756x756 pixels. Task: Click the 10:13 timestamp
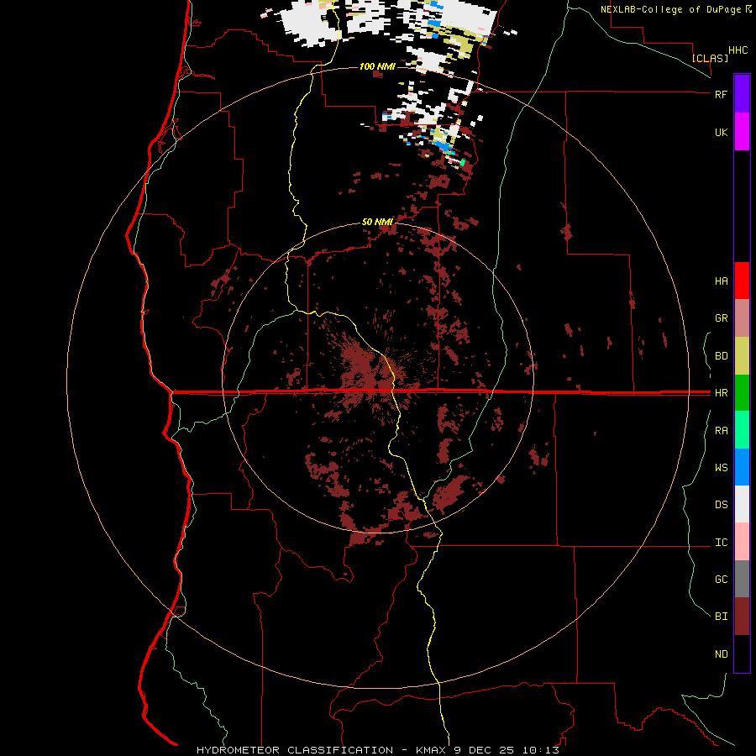click(x=540, y=750)
